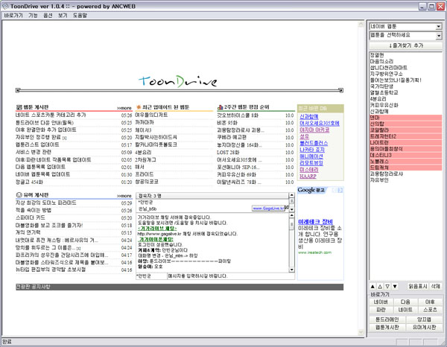Screen dimensions: 447x347
Task: Open 신과함께 link in recent DB box
Action: 309,116
